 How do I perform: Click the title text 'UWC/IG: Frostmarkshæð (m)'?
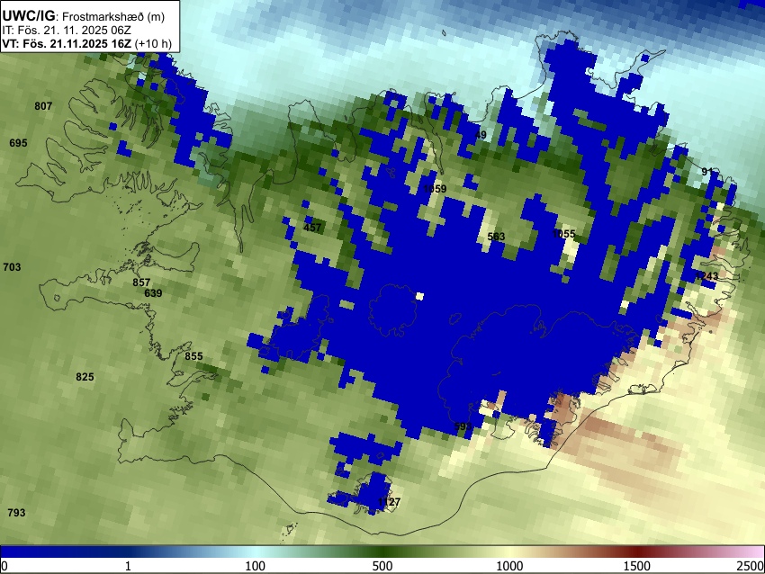click(84, 16)
